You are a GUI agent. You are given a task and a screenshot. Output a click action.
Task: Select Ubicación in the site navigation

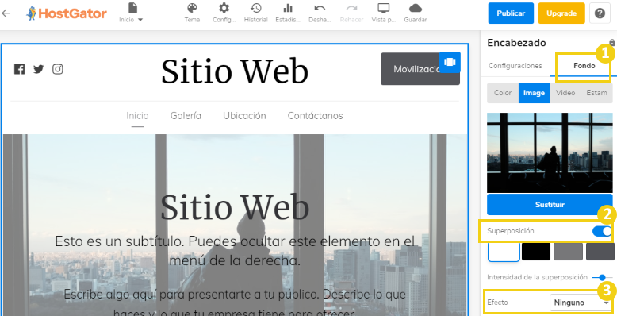click(x=244, y=115)
